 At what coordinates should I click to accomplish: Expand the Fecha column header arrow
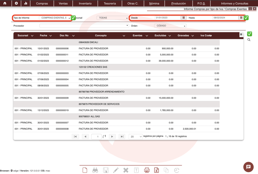tap(51, 36)
